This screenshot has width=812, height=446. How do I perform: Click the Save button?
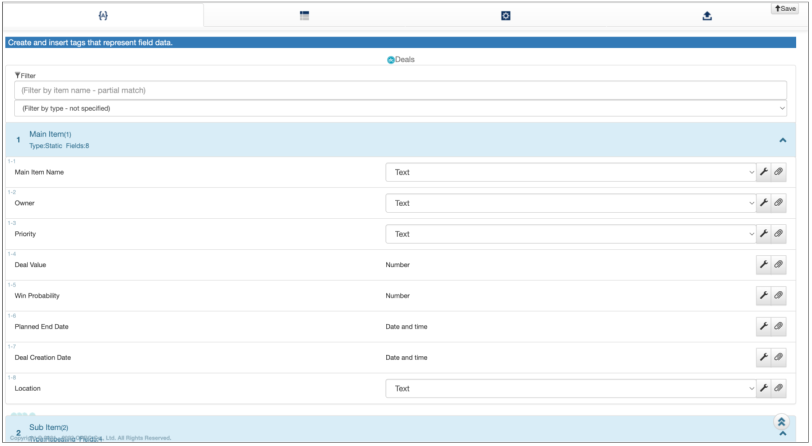785,8
